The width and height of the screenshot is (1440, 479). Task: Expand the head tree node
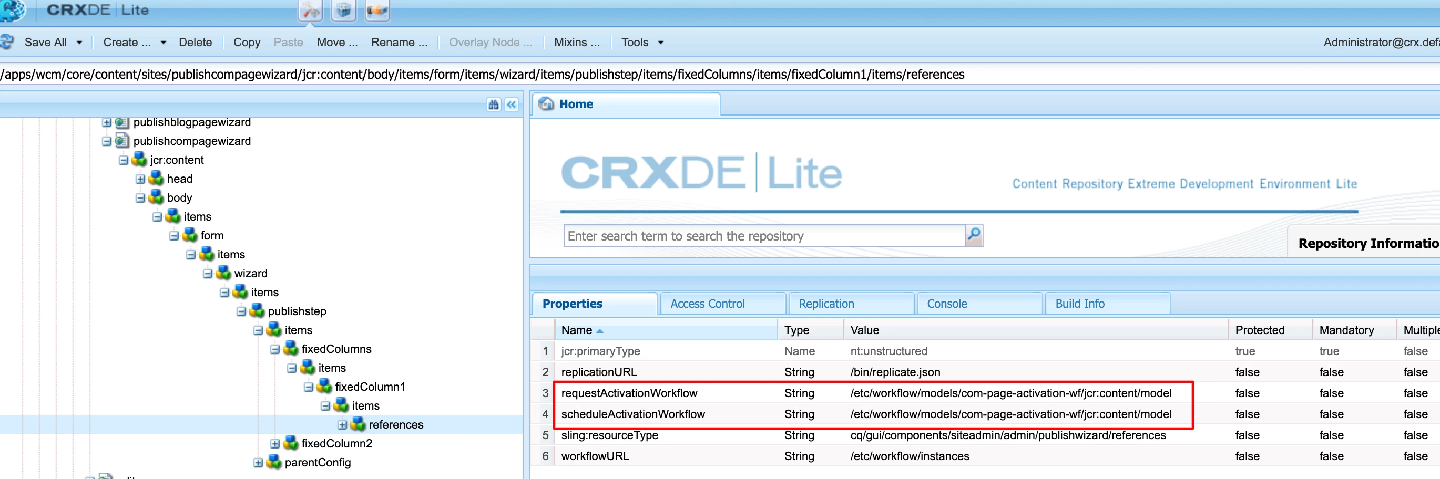click(x=140, y=179)
